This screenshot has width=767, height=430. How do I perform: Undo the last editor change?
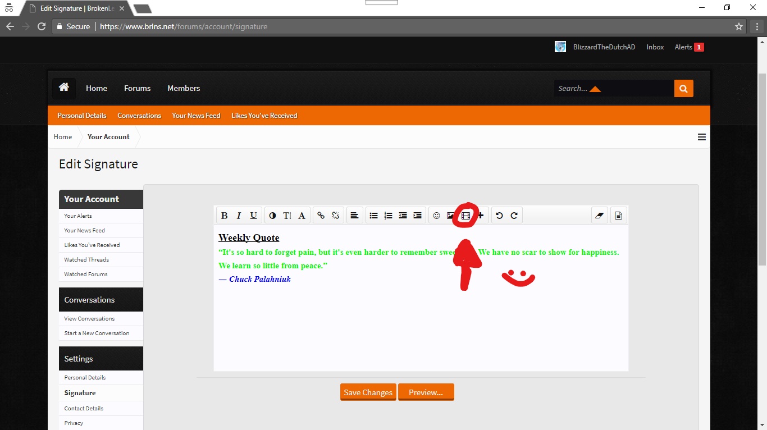pyautogui.click(x=499, y=216)
